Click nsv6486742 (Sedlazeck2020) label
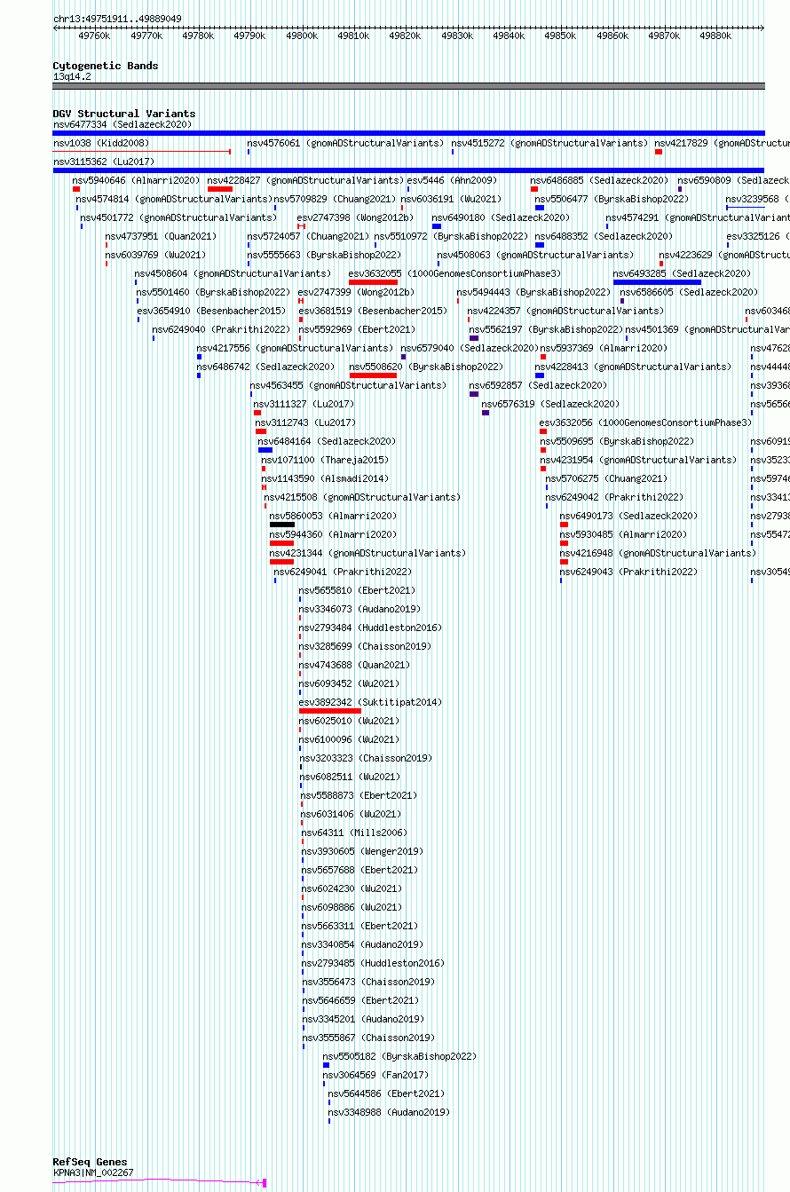Viewport: 790px width, 1192px height. (x=265, y=367)
